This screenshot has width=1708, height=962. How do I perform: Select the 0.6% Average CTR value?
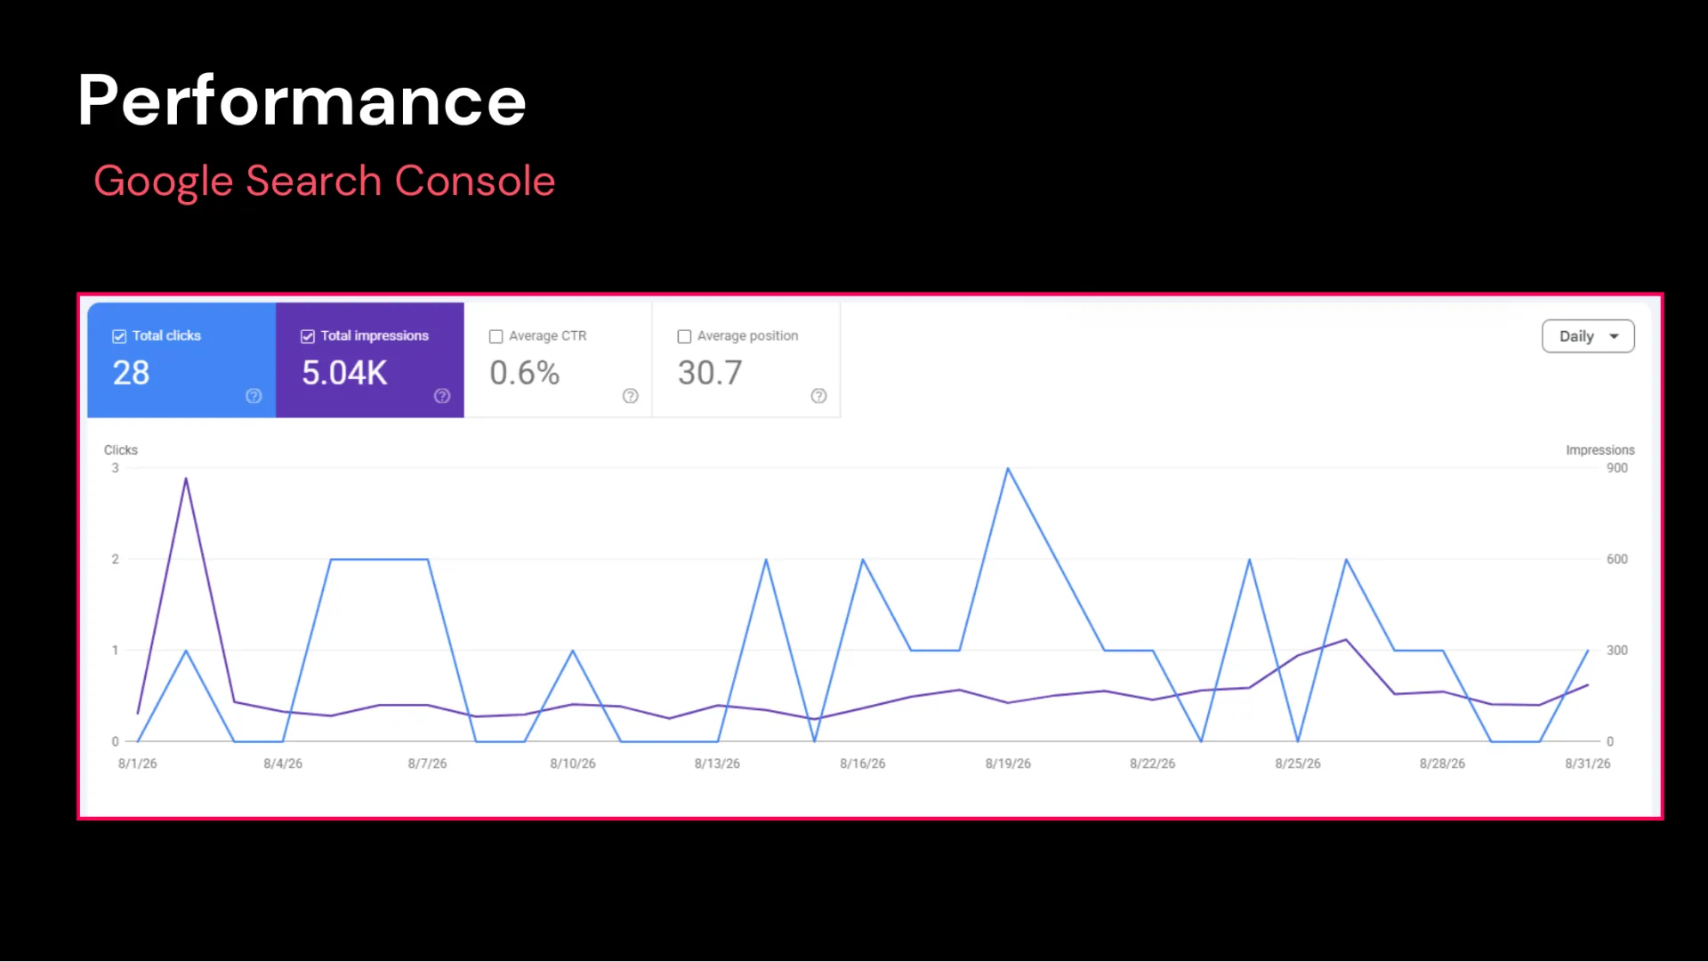pos(525,373)
